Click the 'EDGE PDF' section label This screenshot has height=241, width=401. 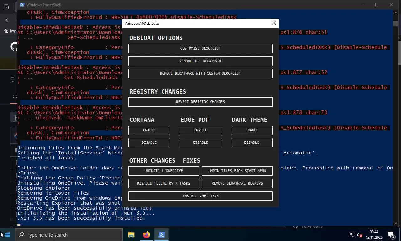tap(195, 120)
